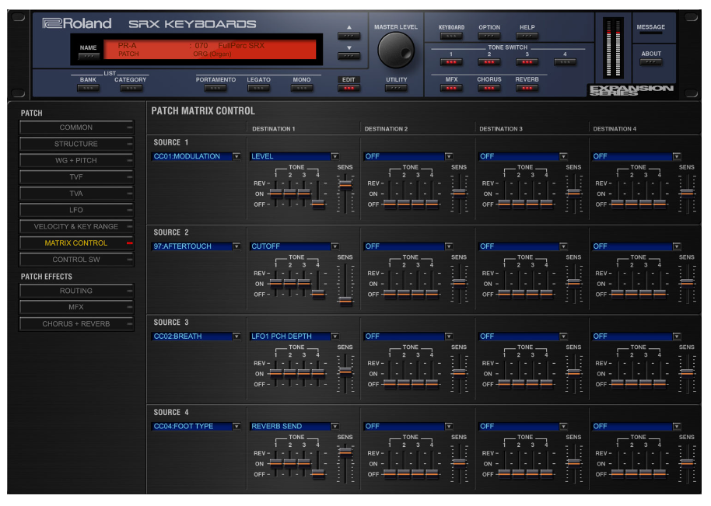This screenshot has width=711, height=506.
Task: Click Source 1 LEVEL sensitivity slider
Action: [345, 185]
